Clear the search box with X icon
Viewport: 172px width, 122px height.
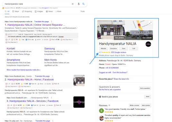click(x=73, y=4)
